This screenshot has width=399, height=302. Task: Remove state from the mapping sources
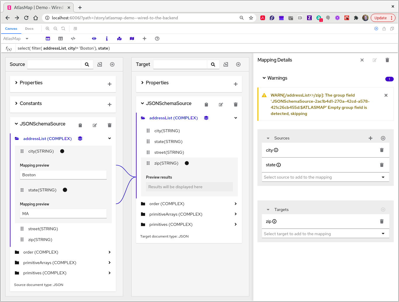(382, 165)
